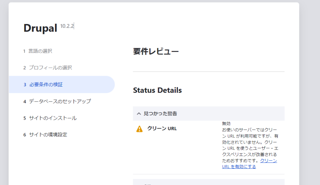Click the number 3 in the highlighted step
Image resolution: width=320 pixels, height=185 pixels.
[x=25, y=85]
